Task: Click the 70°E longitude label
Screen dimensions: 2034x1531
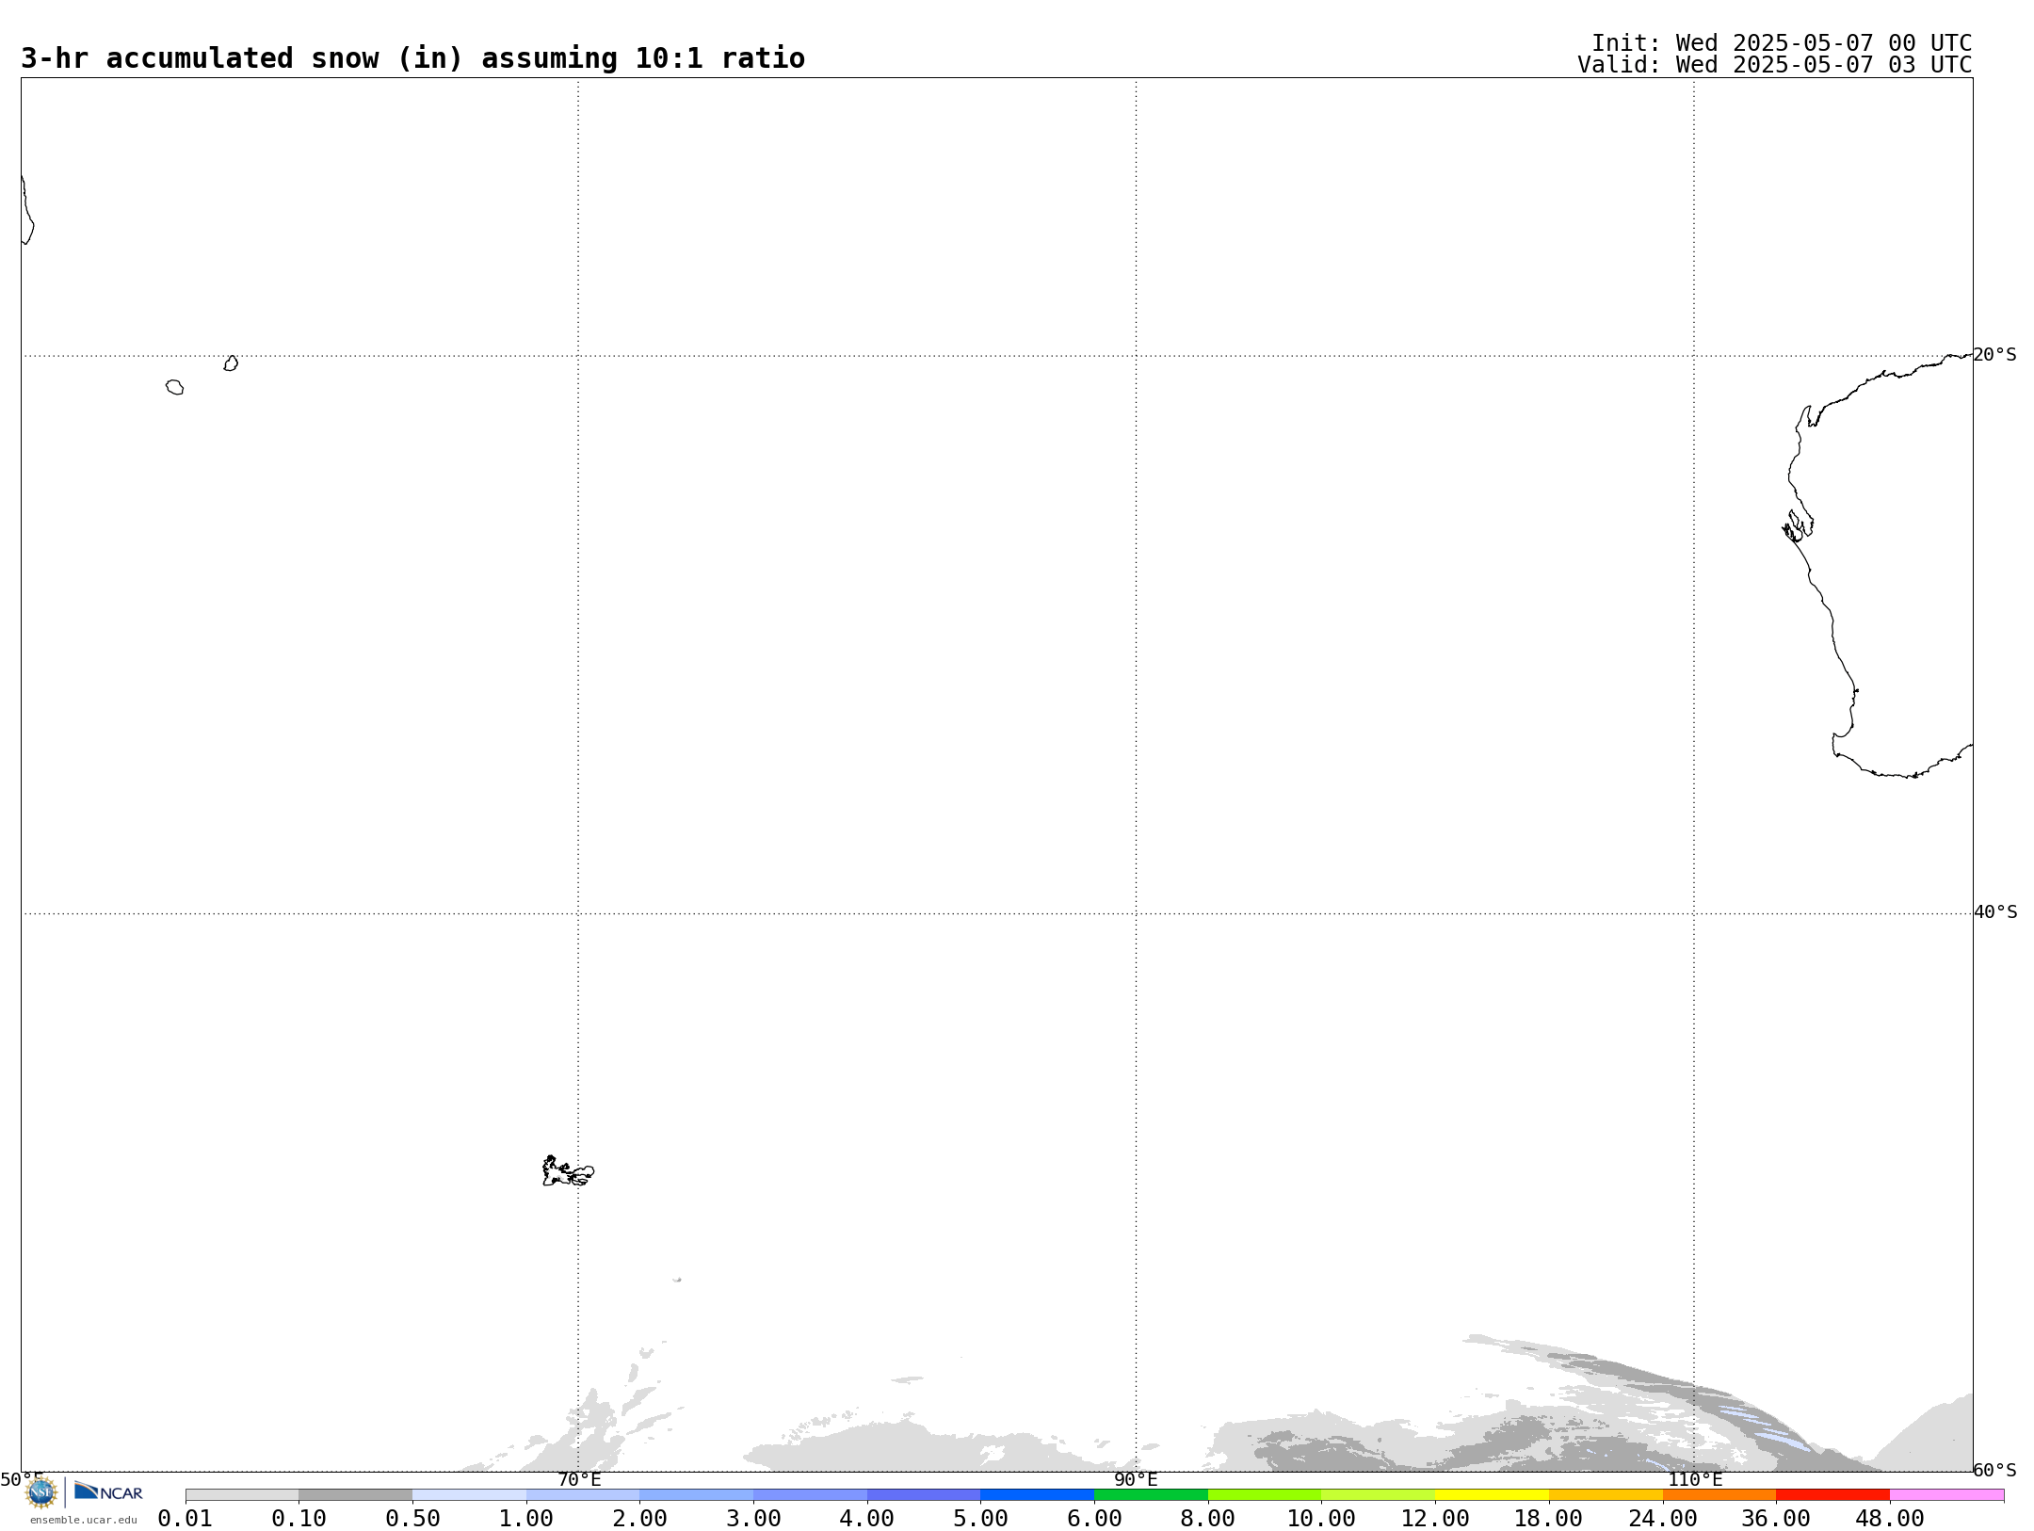Action: point(579,1480)
